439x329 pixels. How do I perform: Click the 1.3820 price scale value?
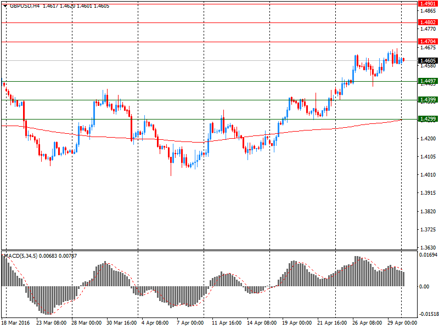pyautogui.click(x=428, y=212)
